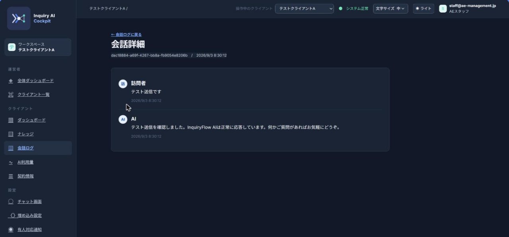Click the Inquiry AI Cockpit title text
Screen dimensions: 509x237
(x=44, y=18)
